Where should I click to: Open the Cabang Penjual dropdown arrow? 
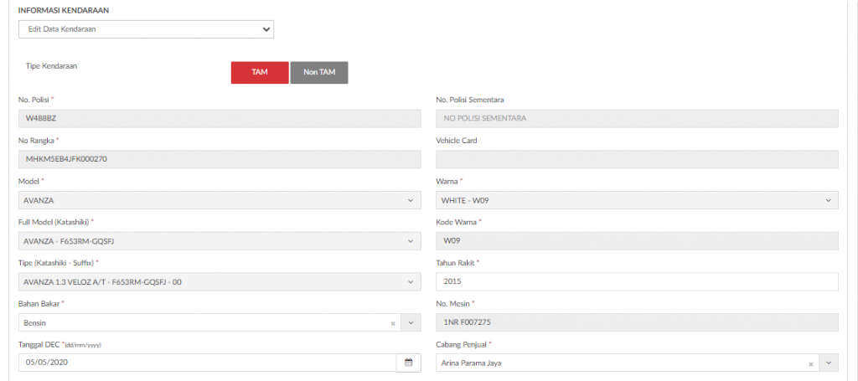pyautogui.click(x=829, y=363)
